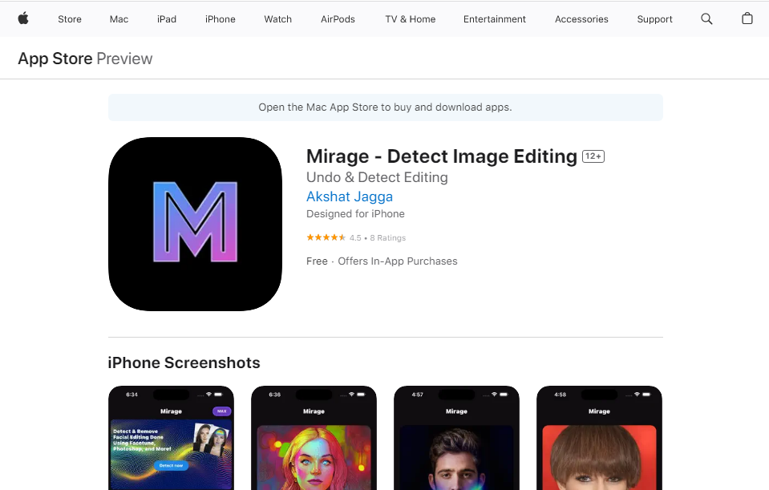Click the 4.5-star rating stars
The image size is (769, 490).
click(326, 237)
